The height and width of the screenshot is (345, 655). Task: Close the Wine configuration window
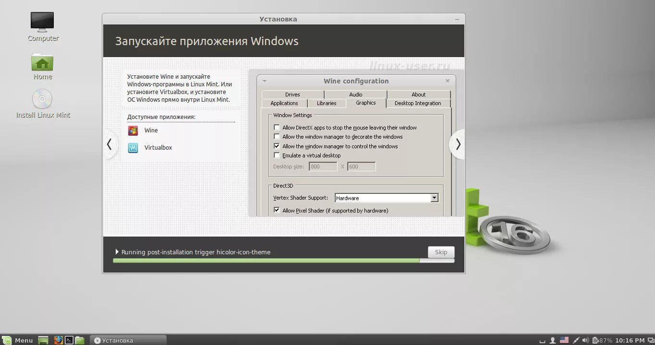click(x=447, y=81)
